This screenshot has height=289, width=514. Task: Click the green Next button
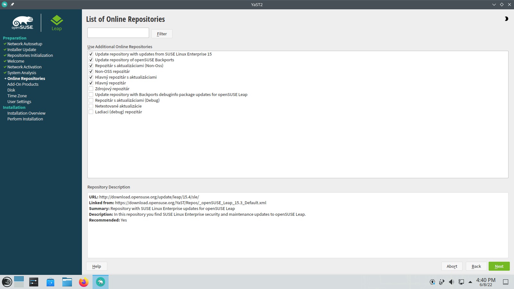[x=499, y=266]
